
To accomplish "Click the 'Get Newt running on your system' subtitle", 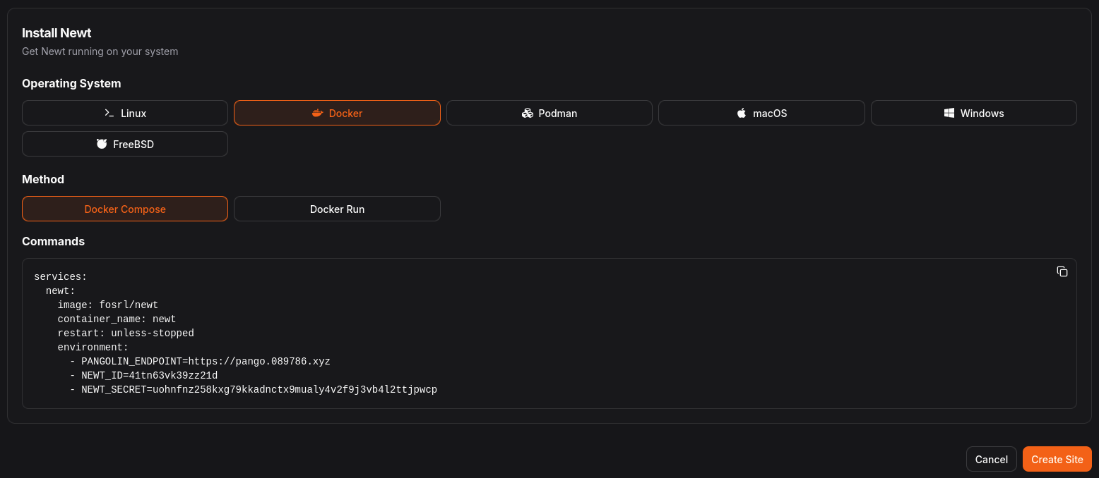I will tap(100, 51).
